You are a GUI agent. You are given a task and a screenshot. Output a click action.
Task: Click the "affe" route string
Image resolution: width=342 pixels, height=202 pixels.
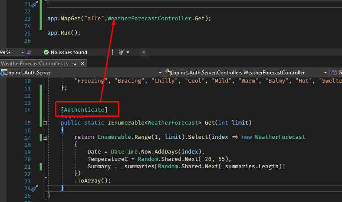pyautogui.click(x=94, y=19)
